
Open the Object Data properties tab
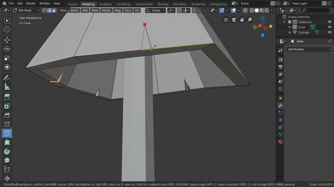coord(280,135)
